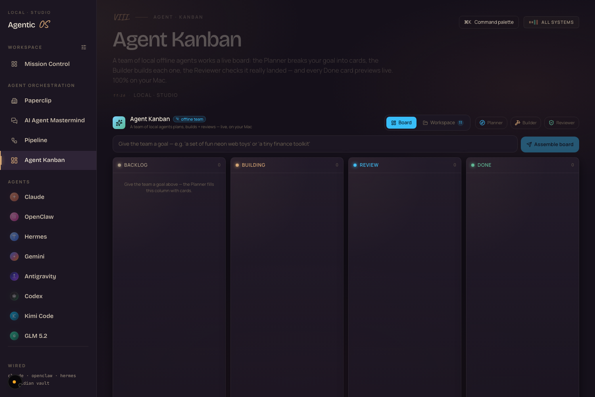Click the Builder agent button
Screen dimensions: 595x397
(x=526, y=123)
